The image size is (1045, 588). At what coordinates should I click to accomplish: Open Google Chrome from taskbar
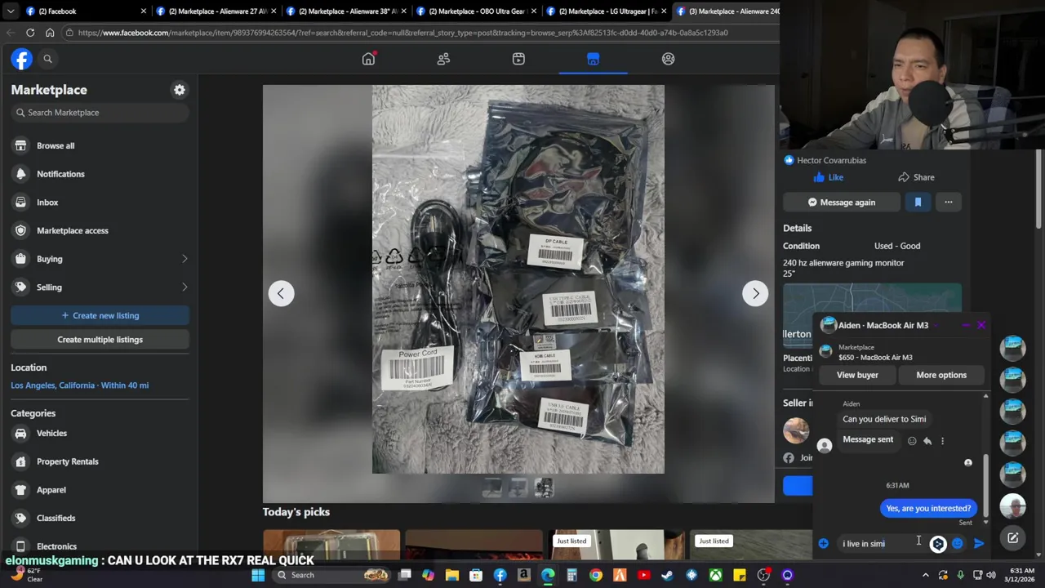click(596, 575)
